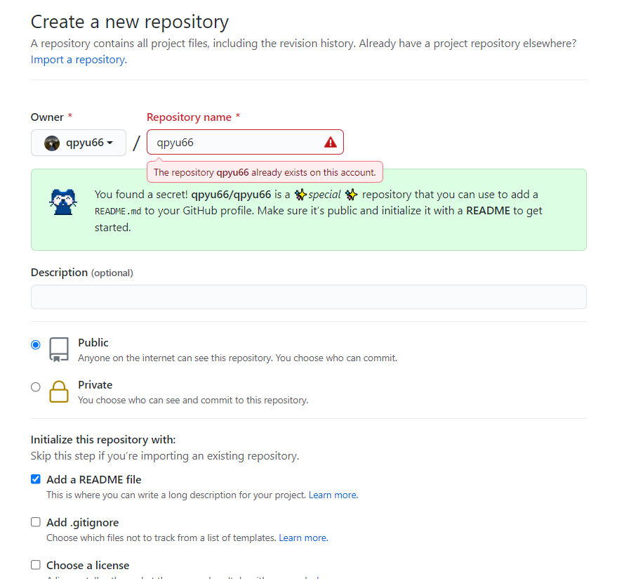631x579 pixels.
Task: Open Learn more link under .gitignore option
Action: (303, 538)
